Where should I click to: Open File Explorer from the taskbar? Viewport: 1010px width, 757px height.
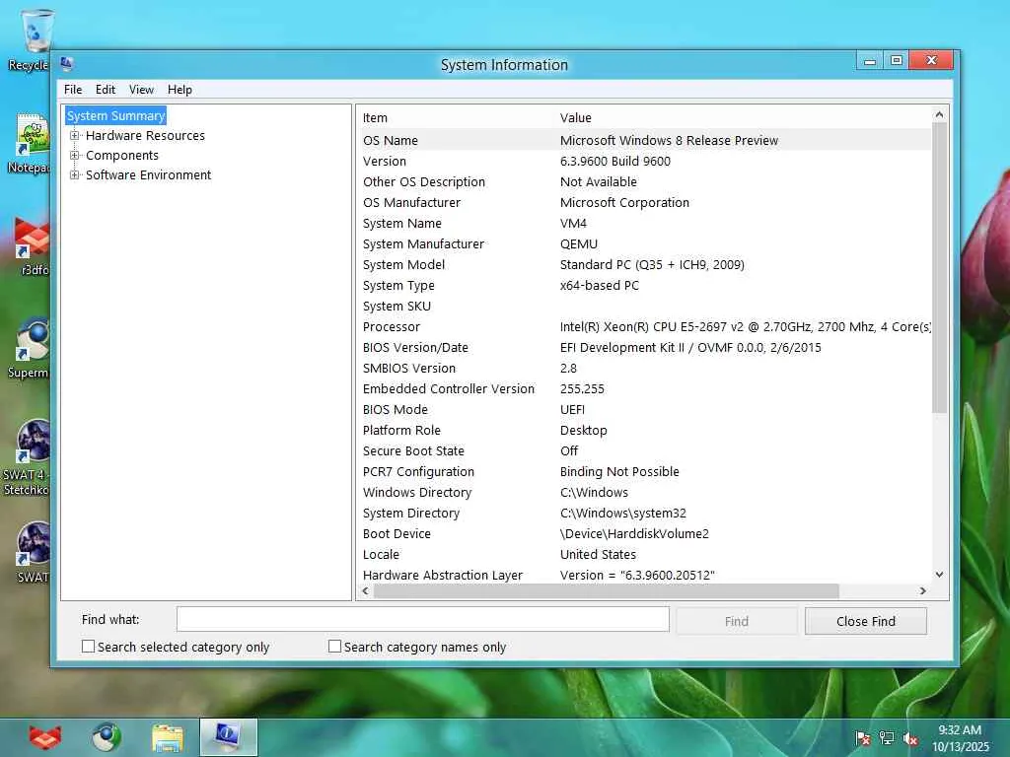pos(168,737)
